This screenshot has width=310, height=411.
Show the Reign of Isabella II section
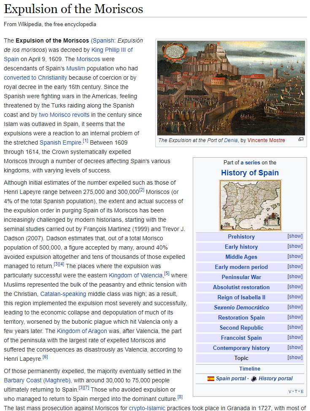point(295,297)
